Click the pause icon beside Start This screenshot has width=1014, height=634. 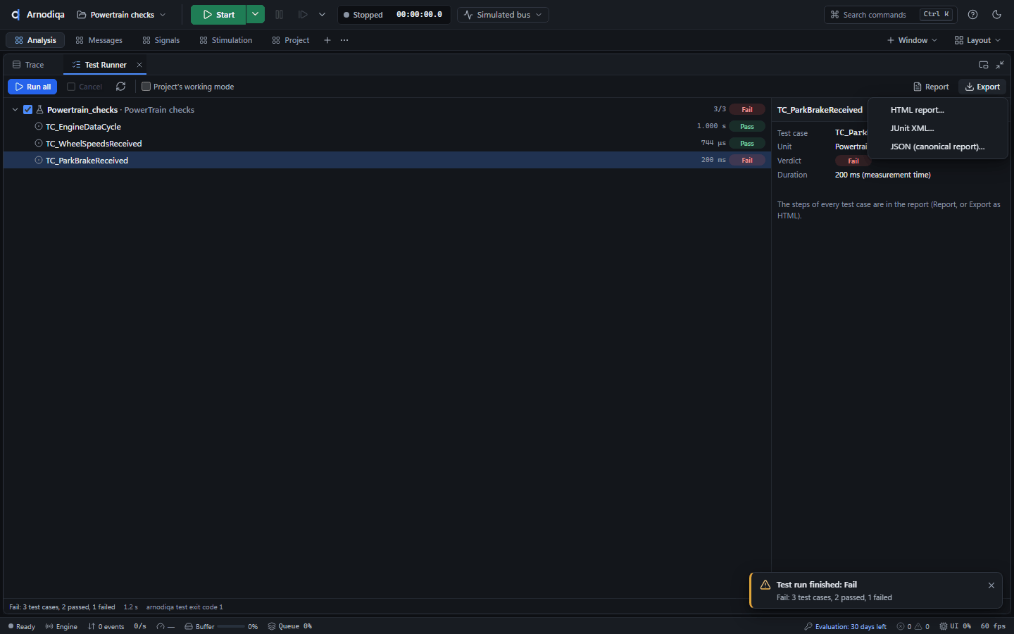tap(280, 15)
